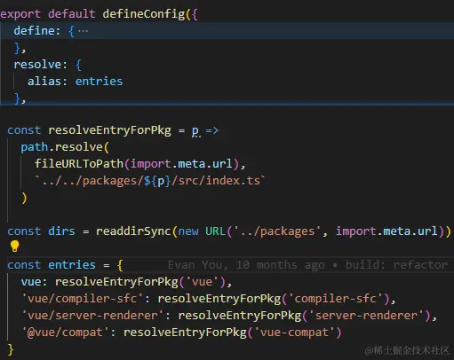Click the 'vue-compat' argument string

(x=294, y=333)
